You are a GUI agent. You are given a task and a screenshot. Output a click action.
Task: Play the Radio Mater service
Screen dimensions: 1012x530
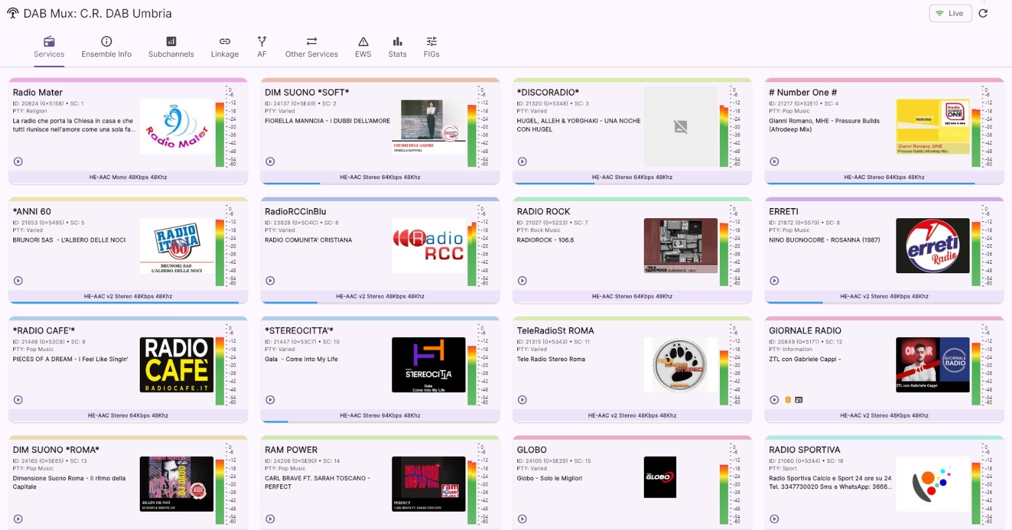(x=18, y=161)
